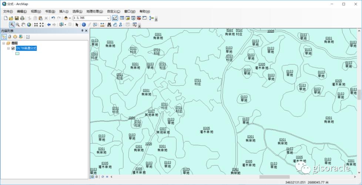
Task: Open the Editor toolbar
Action: coord(115,18)
